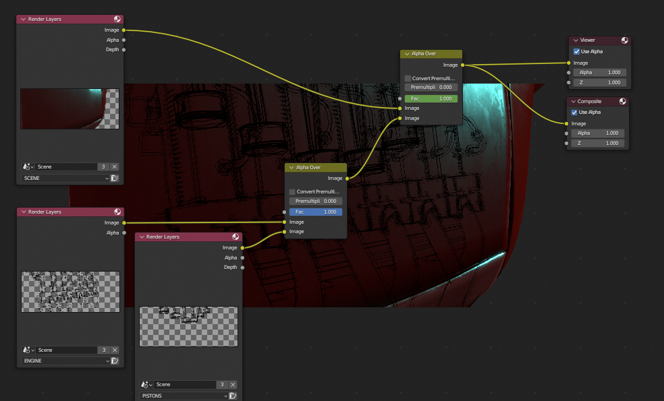The image size is (664, 401).
Task: Click the scene user count 3 in the SCENE node
Action: click(x=103, y=166)
